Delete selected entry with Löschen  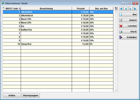(128, 26)
